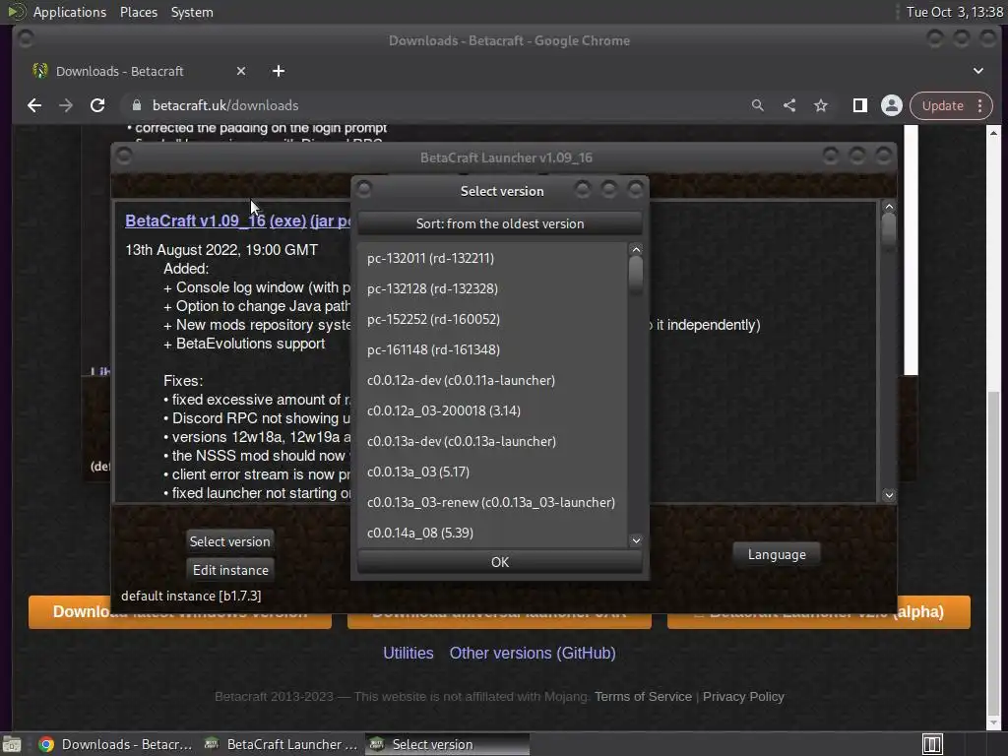Open Chrome three-dot menu
The image size is (1008, 756).
point(979,105)
